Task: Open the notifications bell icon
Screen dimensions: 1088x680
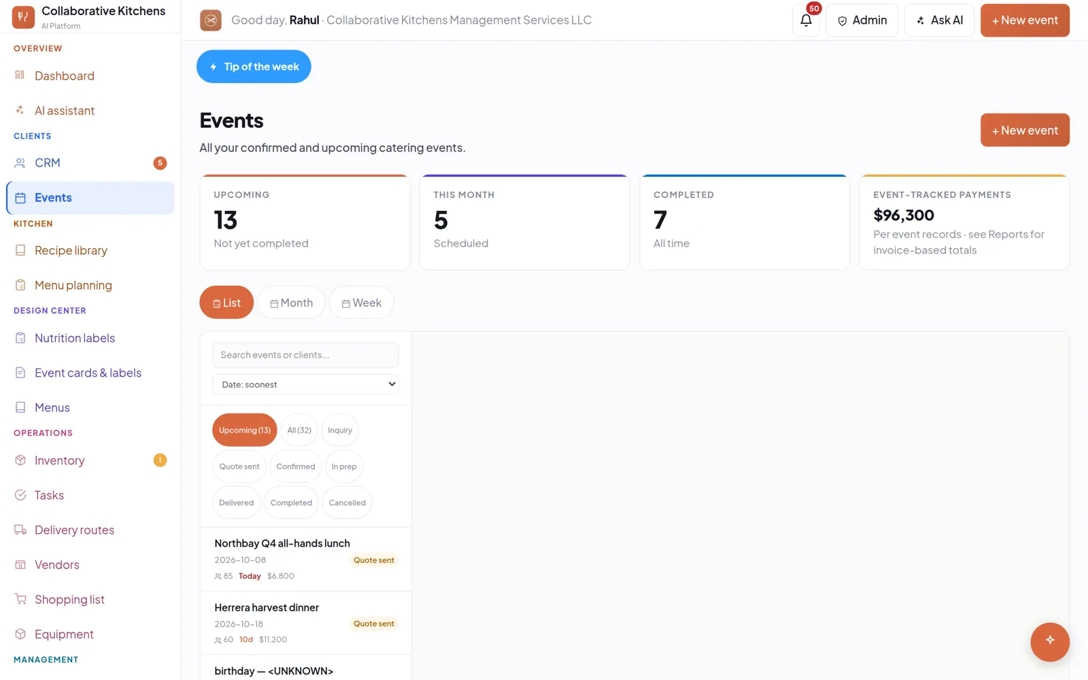Action: click(806, 20)
